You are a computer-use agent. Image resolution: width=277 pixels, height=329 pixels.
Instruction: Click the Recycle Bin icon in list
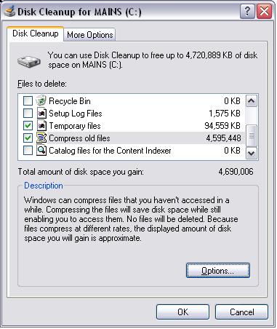41,100
